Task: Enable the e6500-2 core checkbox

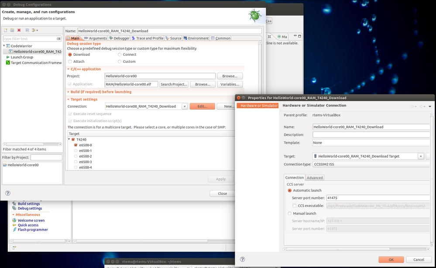Action: pyautogui.click(x=76, y=156)
